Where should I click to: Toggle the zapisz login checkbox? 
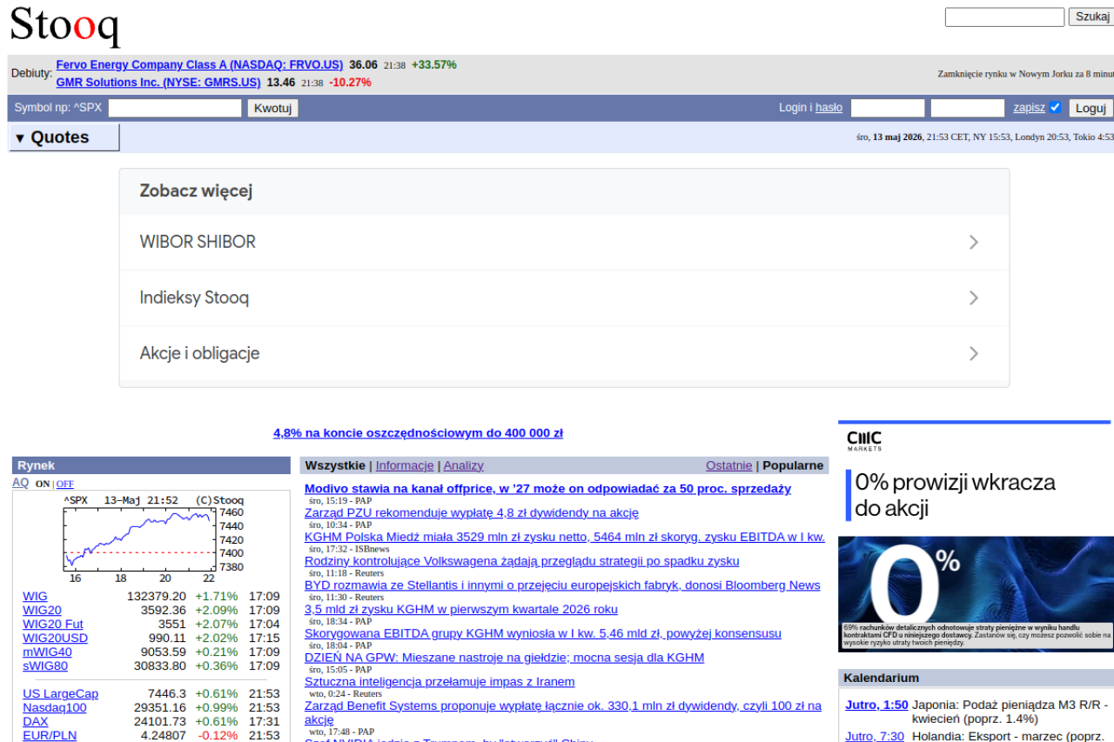coord(1055,107)
